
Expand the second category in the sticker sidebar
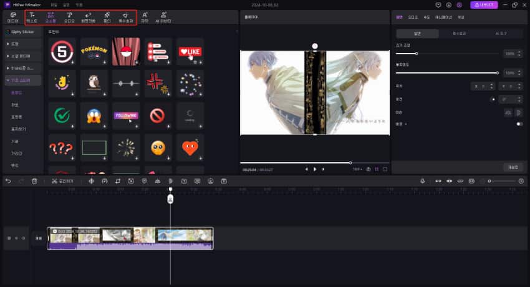(x=21, y=56)
